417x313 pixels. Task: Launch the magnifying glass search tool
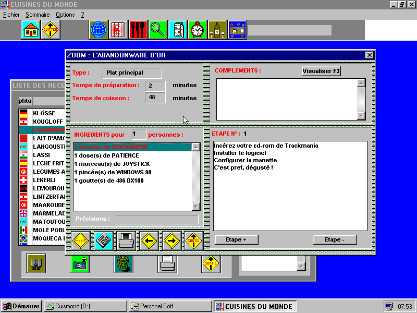click(x=158, y=30)
